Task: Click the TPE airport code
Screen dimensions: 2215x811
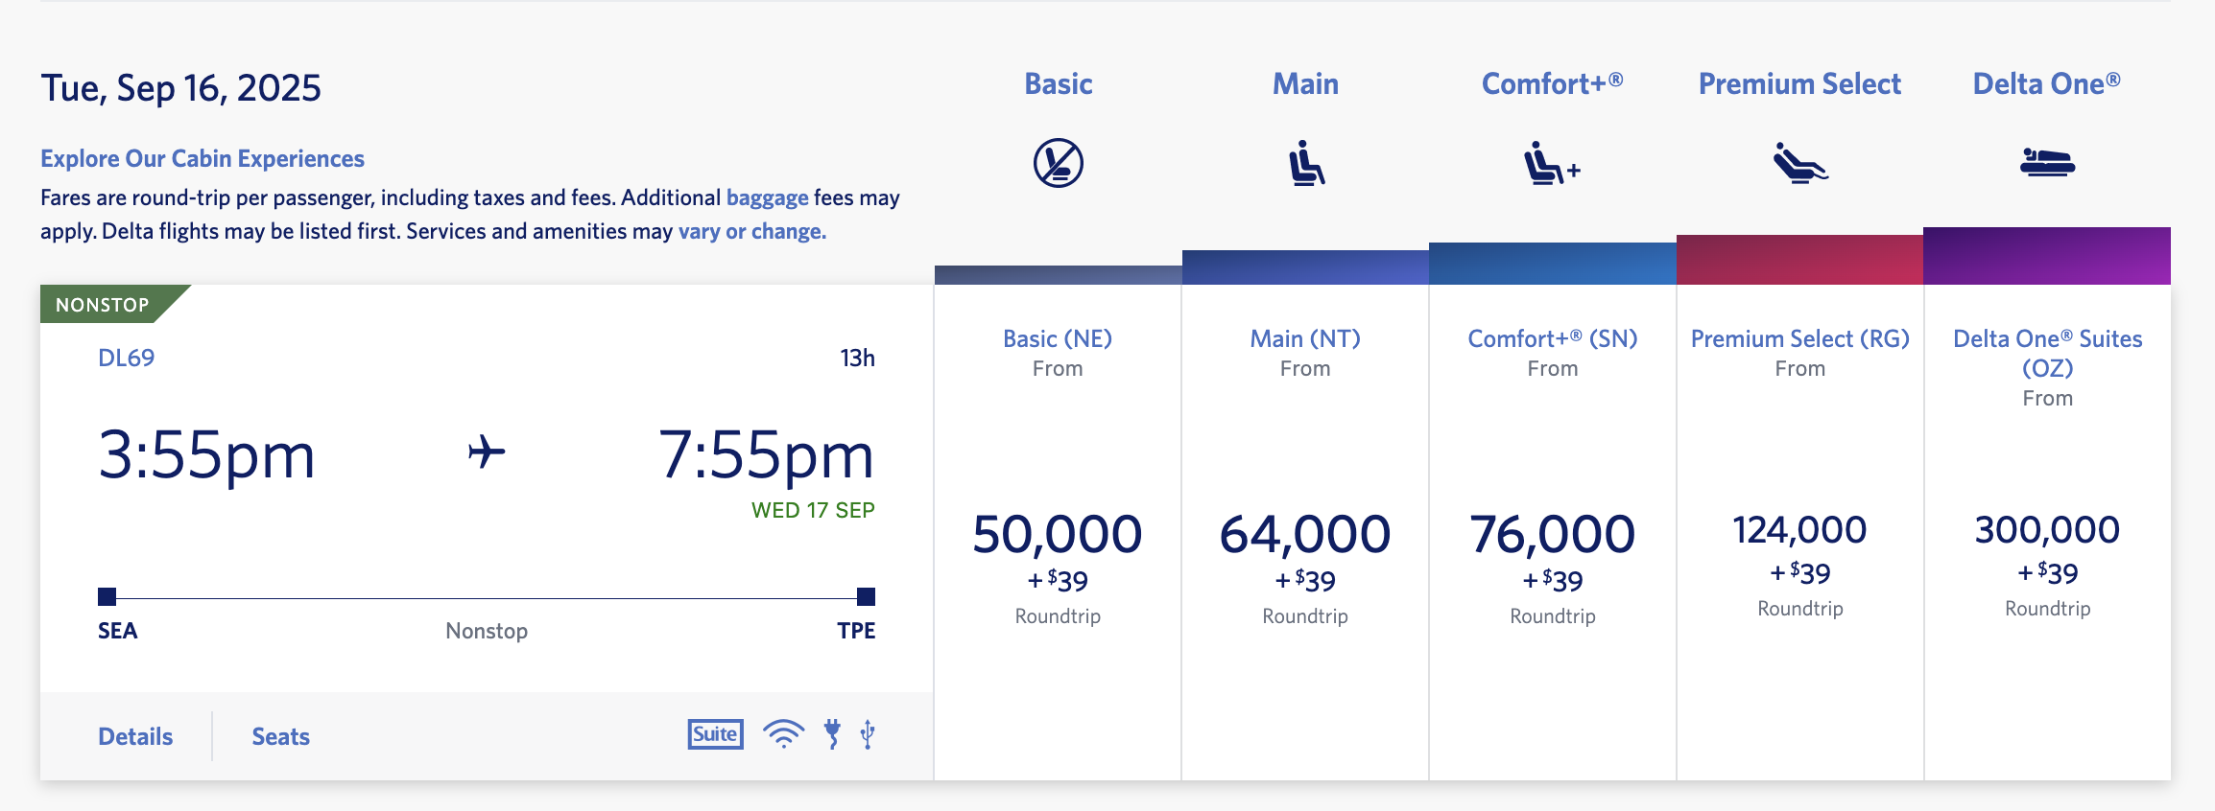Action: [856, 631]
